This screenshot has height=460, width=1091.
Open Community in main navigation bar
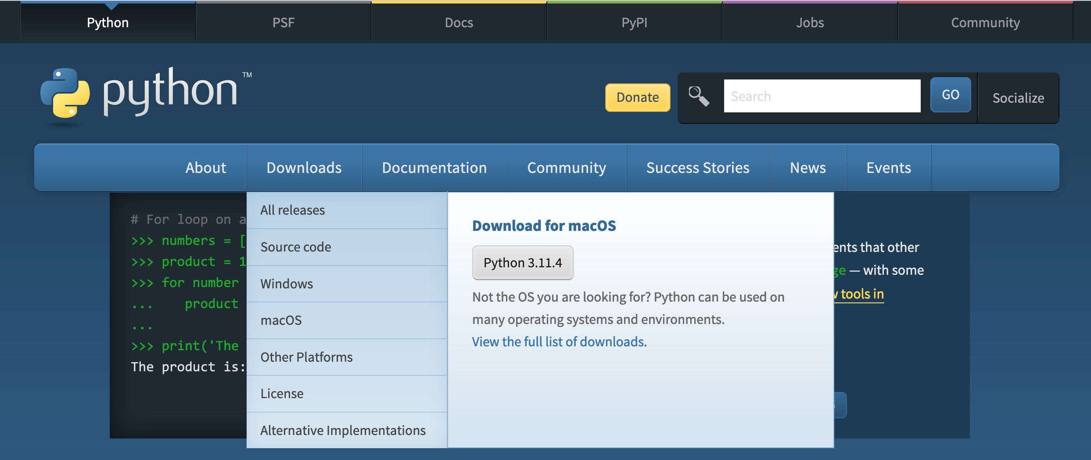(x=567, y=168)
